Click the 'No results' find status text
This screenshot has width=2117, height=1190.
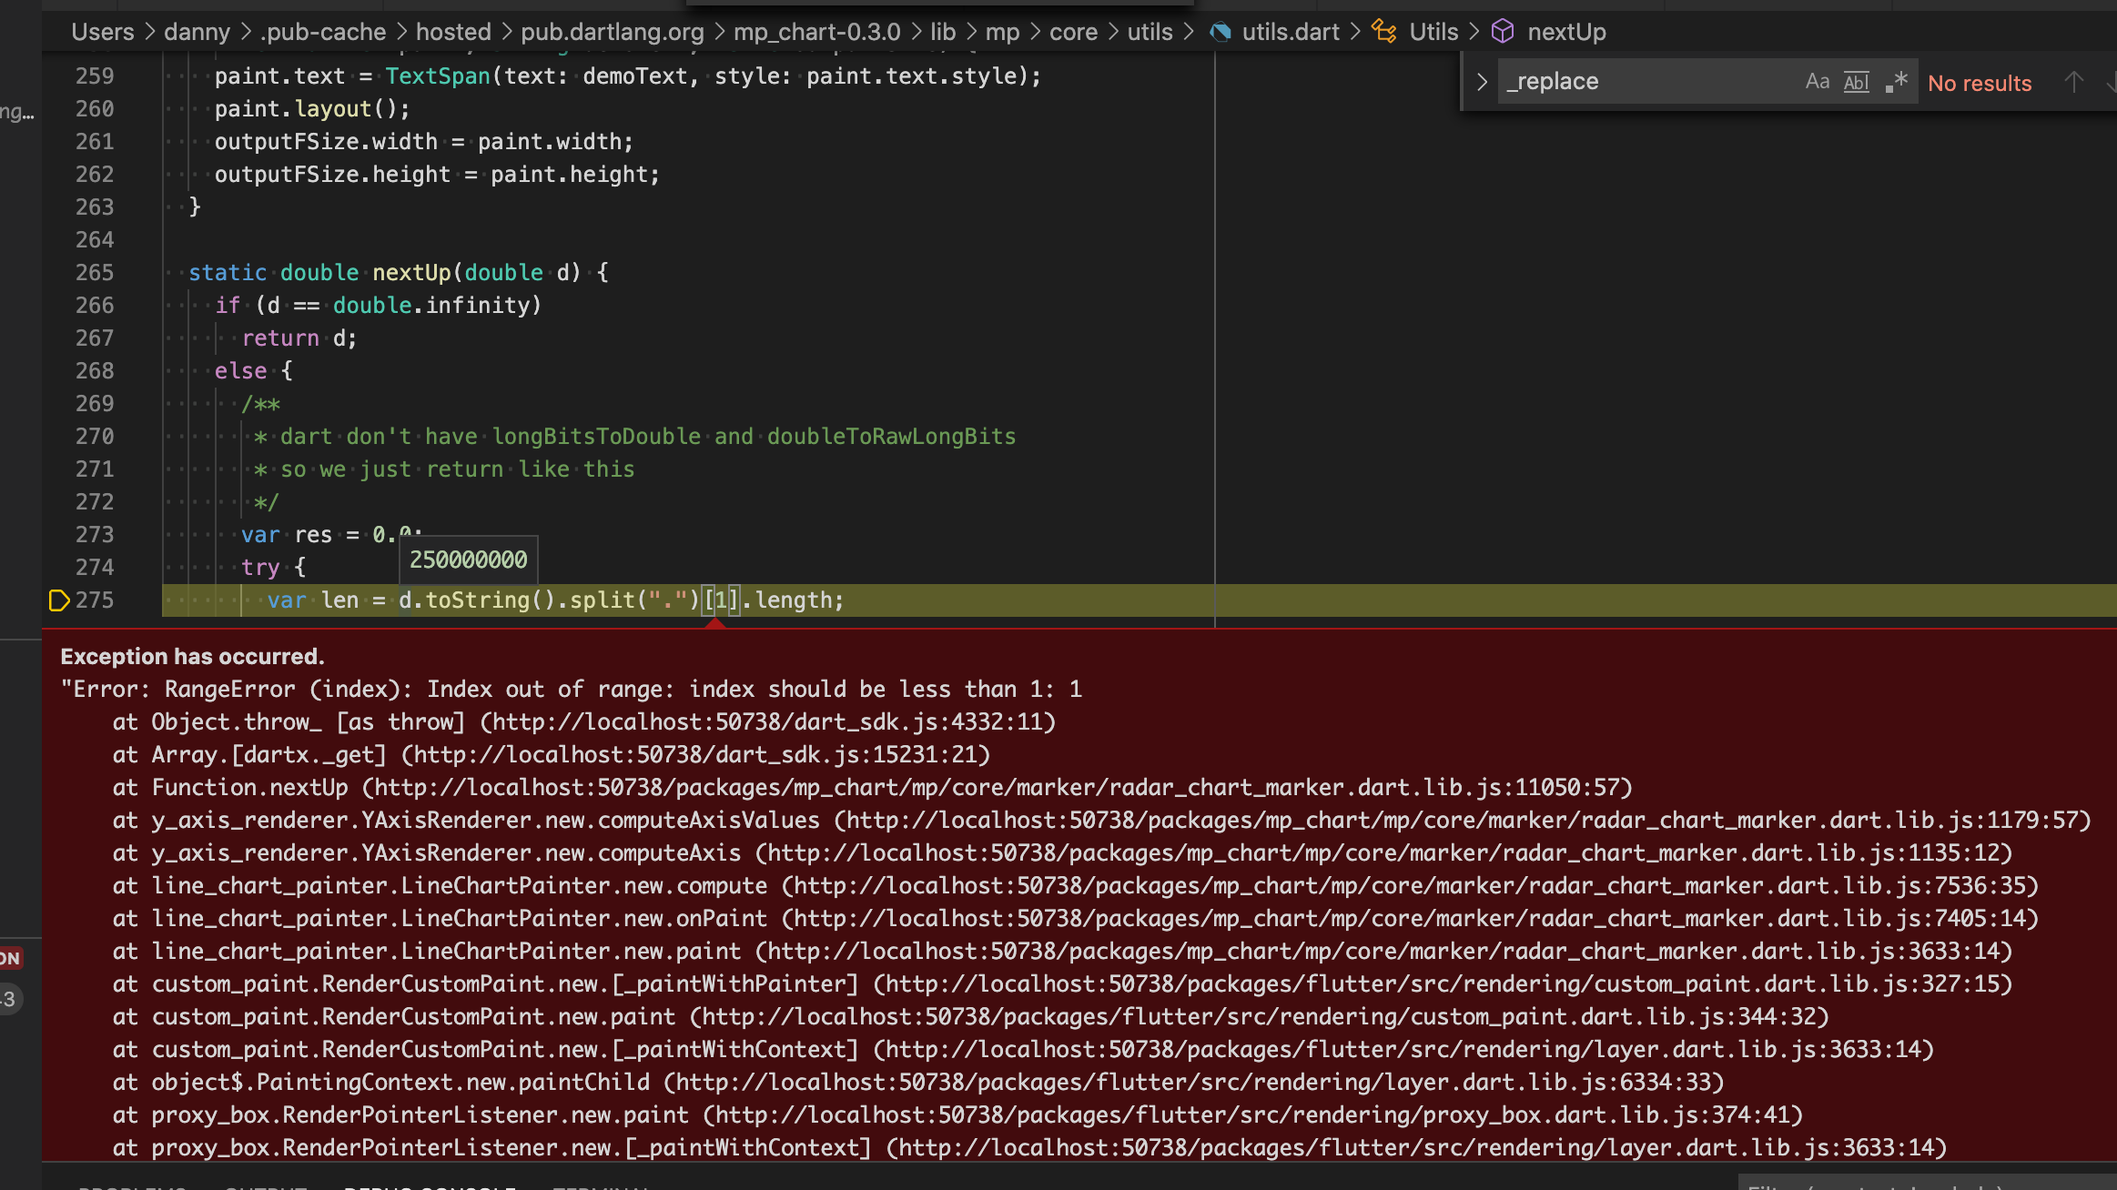(1980, 83)
